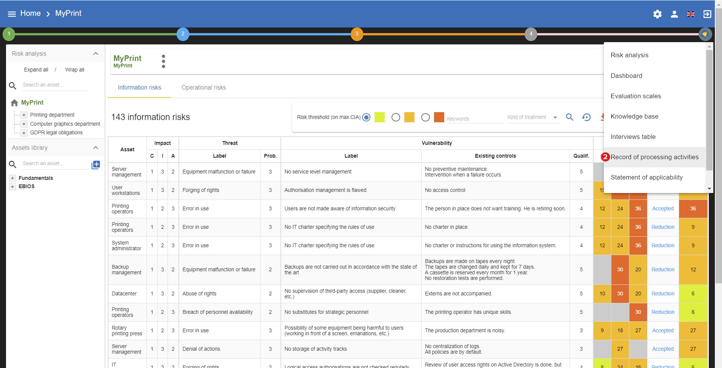Click the Home breadcrumb link
The width and height of the screenshot is (722, 368).
30,14
